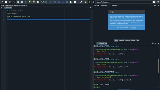160x90 pixels.
Task: Interrupt the kernel with the stop square
Action: pos(153,43)
